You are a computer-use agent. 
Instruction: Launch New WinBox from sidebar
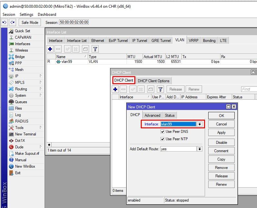(25, 166)
